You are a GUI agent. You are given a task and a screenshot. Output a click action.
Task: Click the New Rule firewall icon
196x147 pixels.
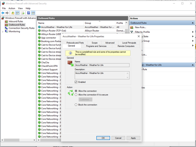pos(132,27)
